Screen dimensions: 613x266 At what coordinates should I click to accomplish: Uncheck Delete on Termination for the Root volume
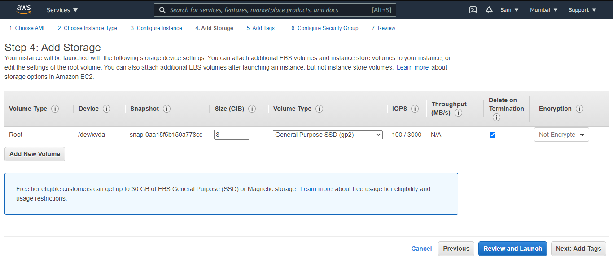(x=492, y=135)
